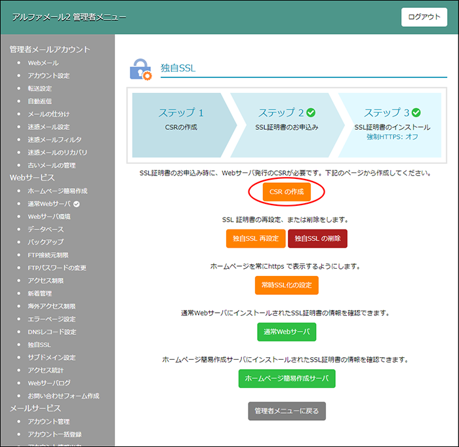The image size is (459, 447).
Task: Click the 独自SSL page title
Action: (x=178, y=68)
